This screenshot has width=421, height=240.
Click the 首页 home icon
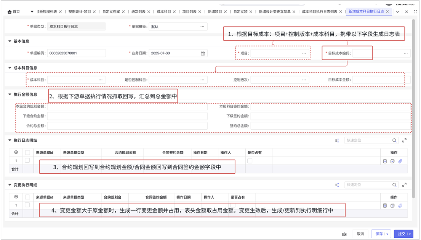[x=10, y=12]
